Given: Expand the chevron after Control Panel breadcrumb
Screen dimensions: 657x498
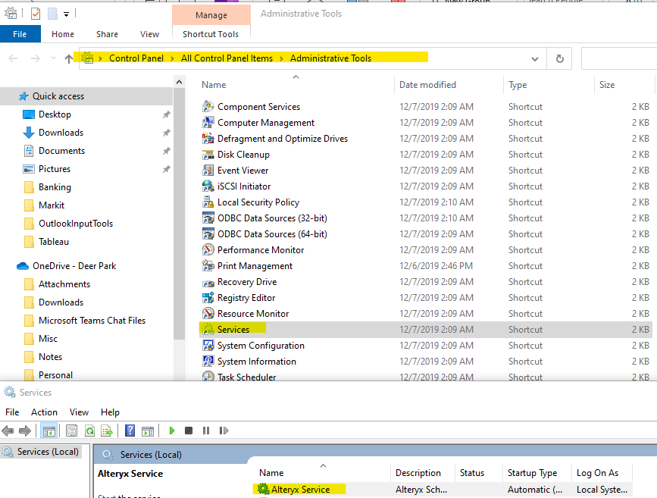Looking at the screenshot, I should point(172,58).
